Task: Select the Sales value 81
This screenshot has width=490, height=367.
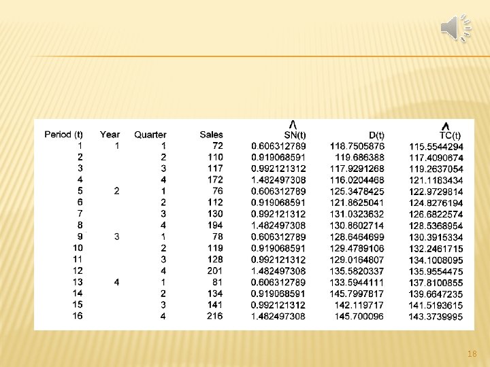Action: (218, 282)
